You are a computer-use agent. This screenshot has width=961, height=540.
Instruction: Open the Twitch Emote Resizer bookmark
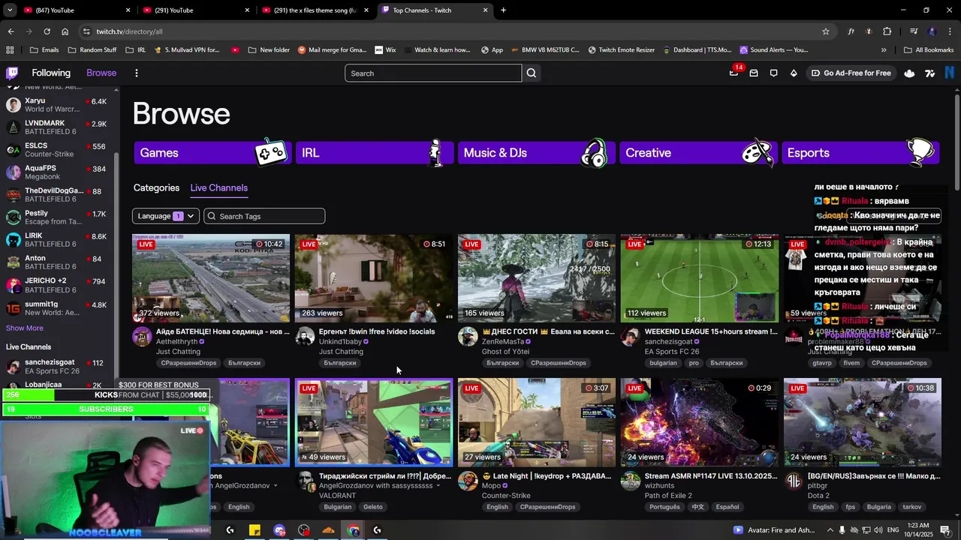click(x=621, y=50)
